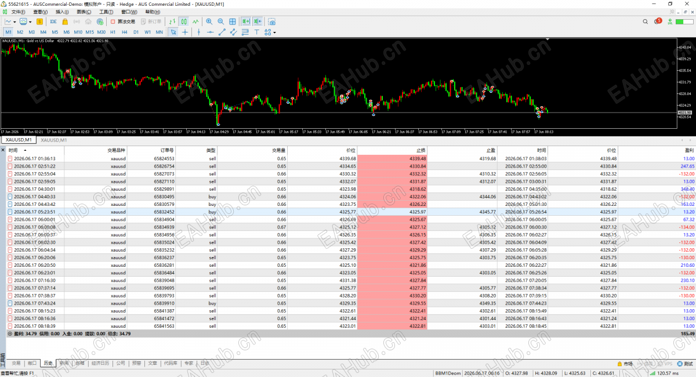
Task: Expand the objects shapes dropdown arrow
Action: [x=274, y=32]
